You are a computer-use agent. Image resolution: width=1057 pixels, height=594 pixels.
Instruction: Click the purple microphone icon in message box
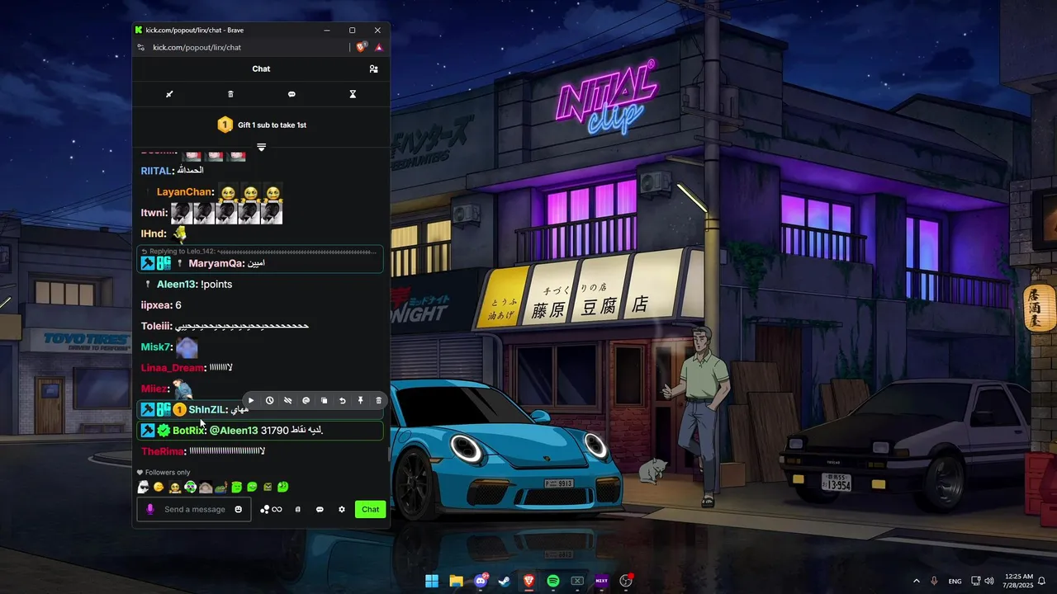click(150, 509)
